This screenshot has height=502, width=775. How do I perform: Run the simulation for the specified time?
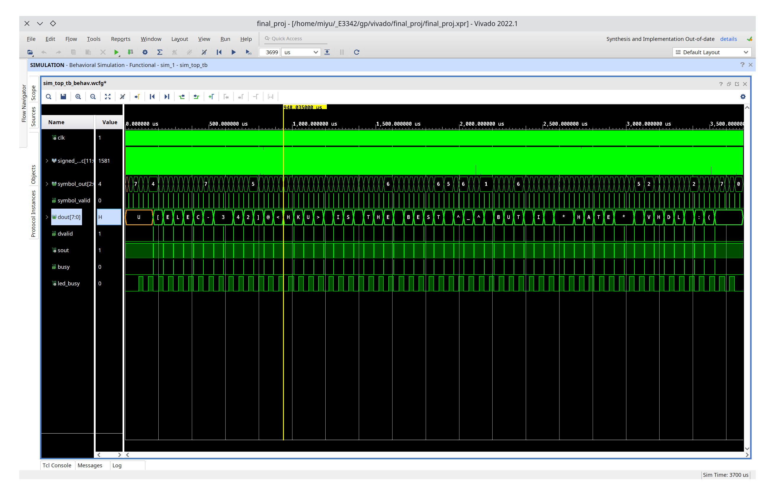click(248, 52)
